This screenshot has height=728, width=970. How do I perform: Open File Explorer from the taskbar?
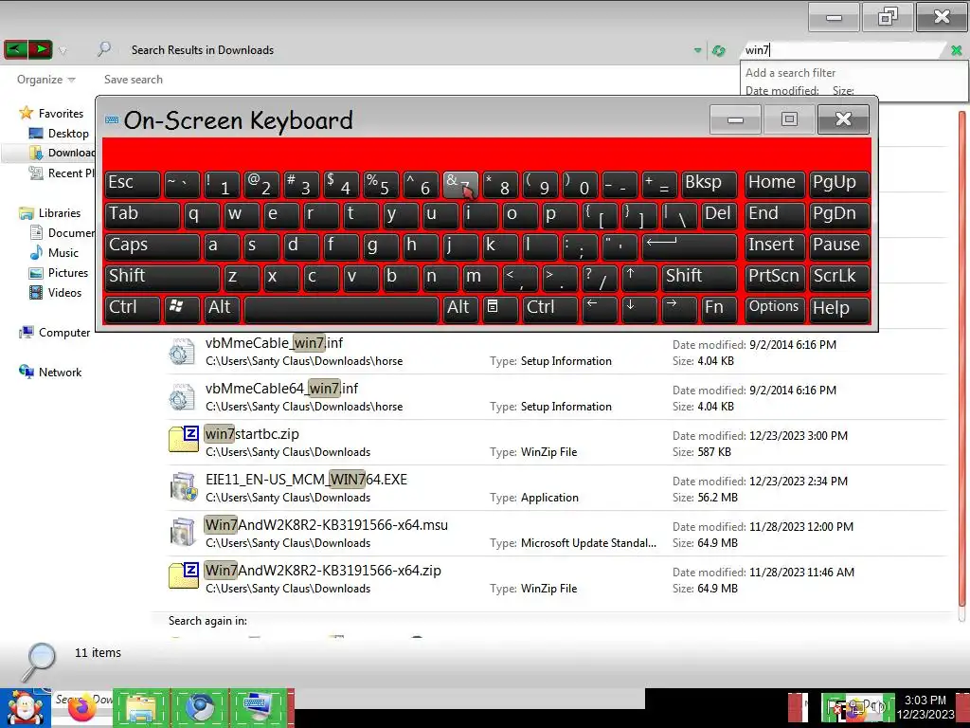[x=141, y=708]
